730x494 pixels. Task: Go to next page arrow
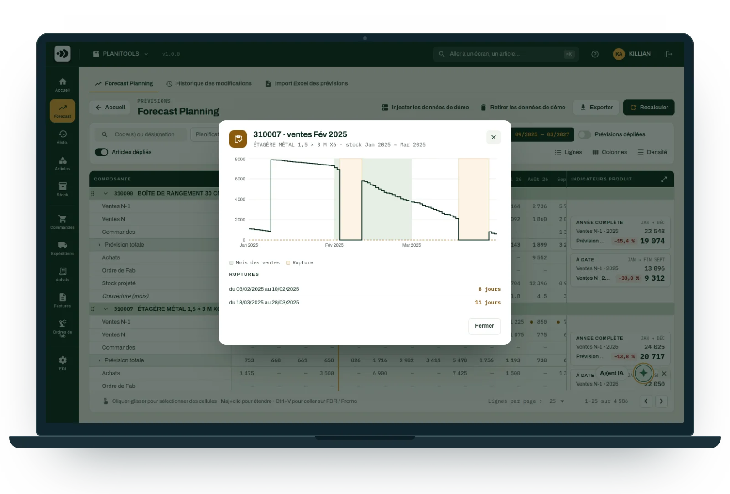point(661,401)
